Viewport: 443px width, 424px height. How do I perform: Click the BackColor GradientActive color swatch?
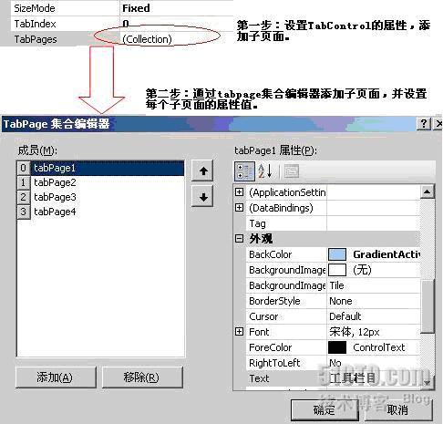[x=337, y=254]
